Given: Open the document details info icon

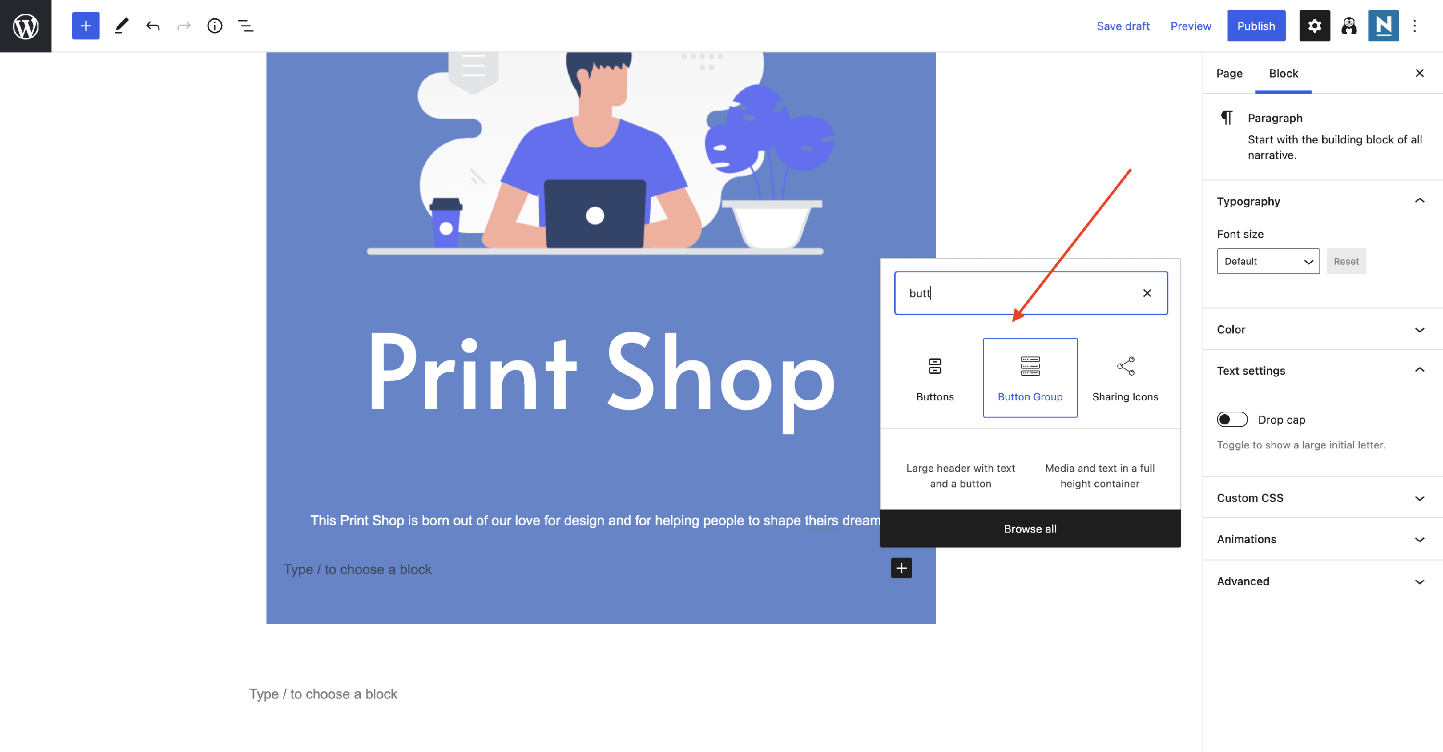Looking at the screenshot, I should 215,26.
